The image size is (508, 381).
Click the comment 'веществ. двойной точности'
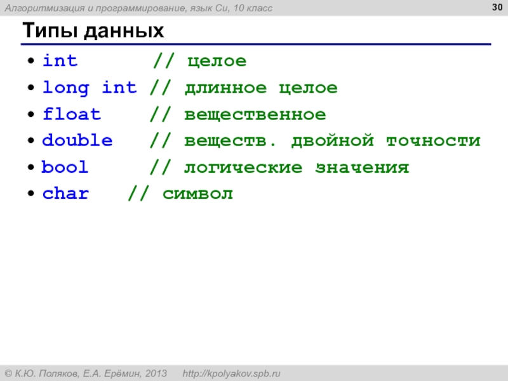(332, 141)
